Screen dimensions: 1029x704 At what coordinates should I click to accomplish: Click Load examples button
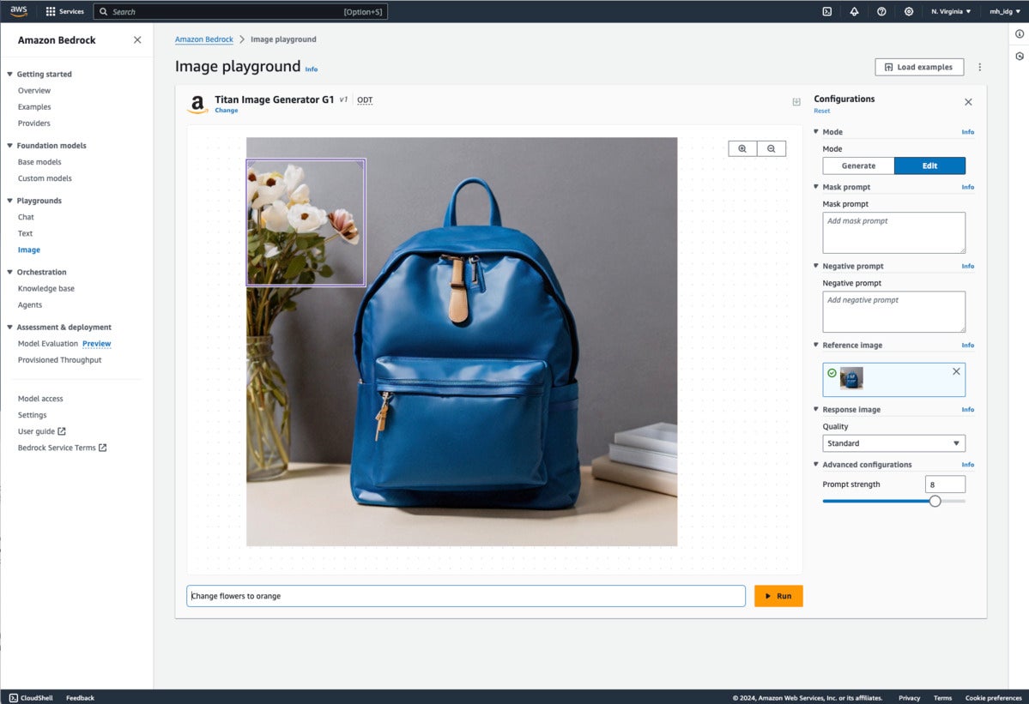[x=919, y=67]
